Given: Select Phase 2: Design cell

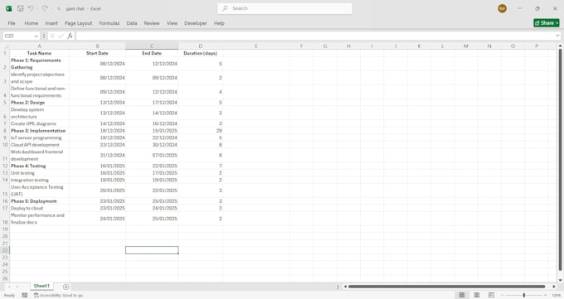Looking at the screenshot, I should pos(40,103).
